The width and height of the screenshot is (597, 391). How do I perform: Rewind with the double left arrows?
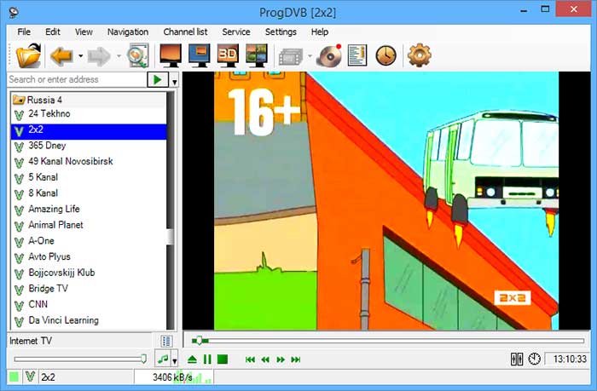tap(265, 359)
